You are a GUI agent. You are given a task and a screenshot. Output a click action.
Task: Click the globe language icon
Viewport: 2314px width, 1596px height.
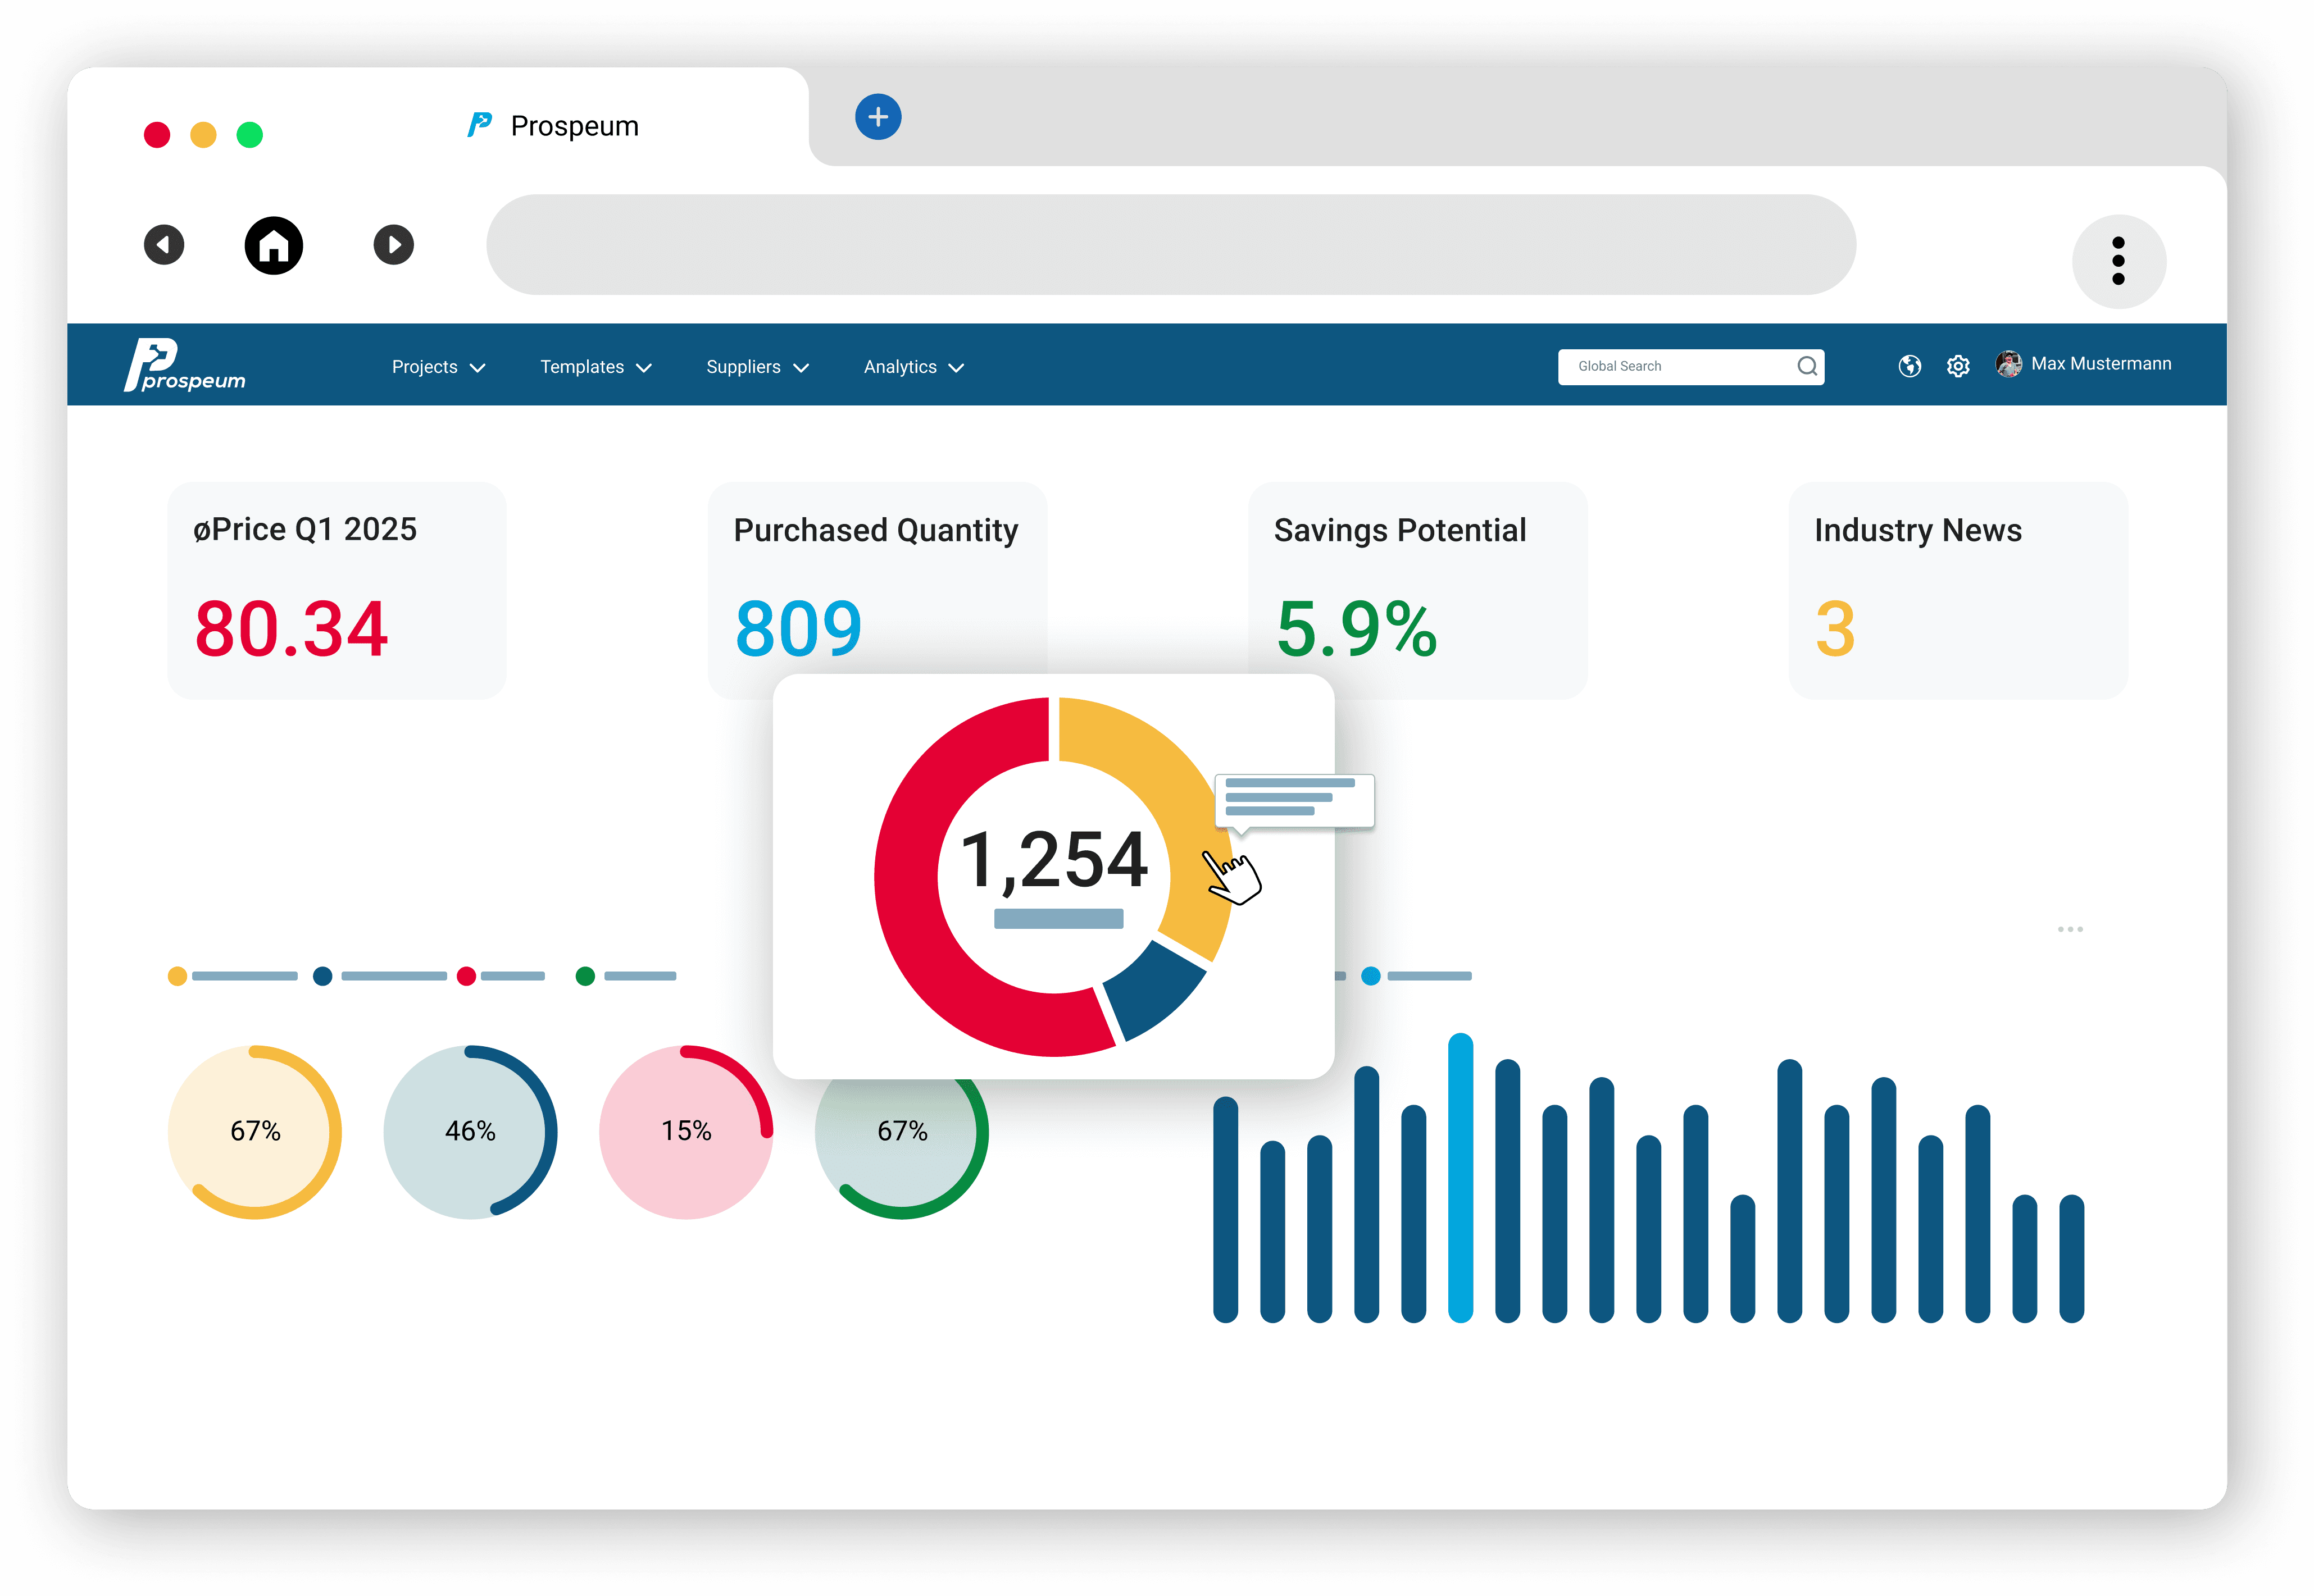1909,366
